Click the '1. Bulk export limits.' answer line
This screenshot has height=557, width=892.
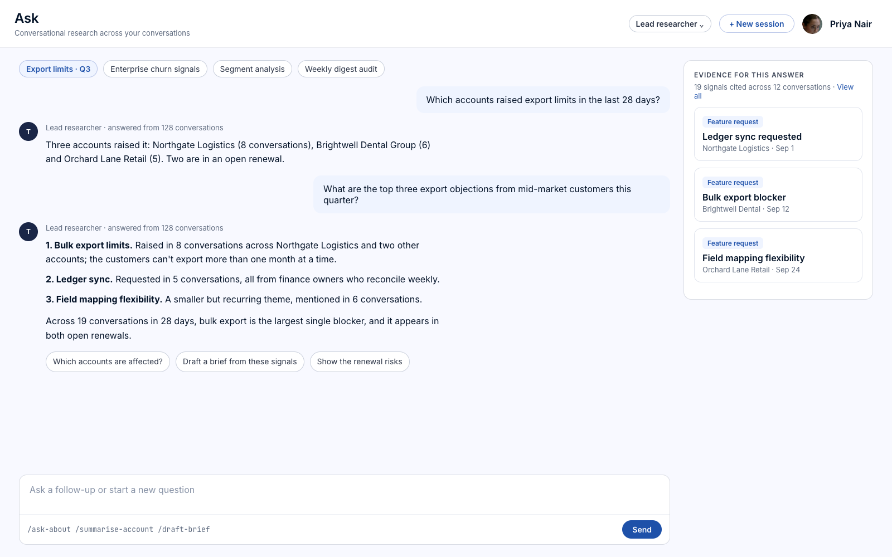coord(243,252)
